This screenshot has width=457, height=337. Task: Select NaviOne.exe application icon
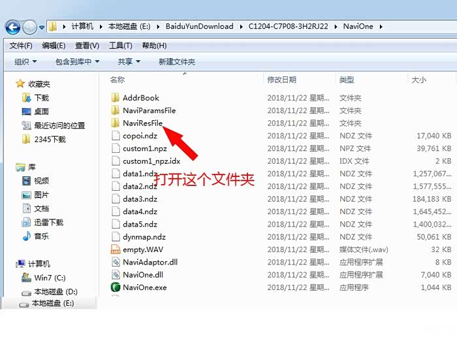pos(116,287)
